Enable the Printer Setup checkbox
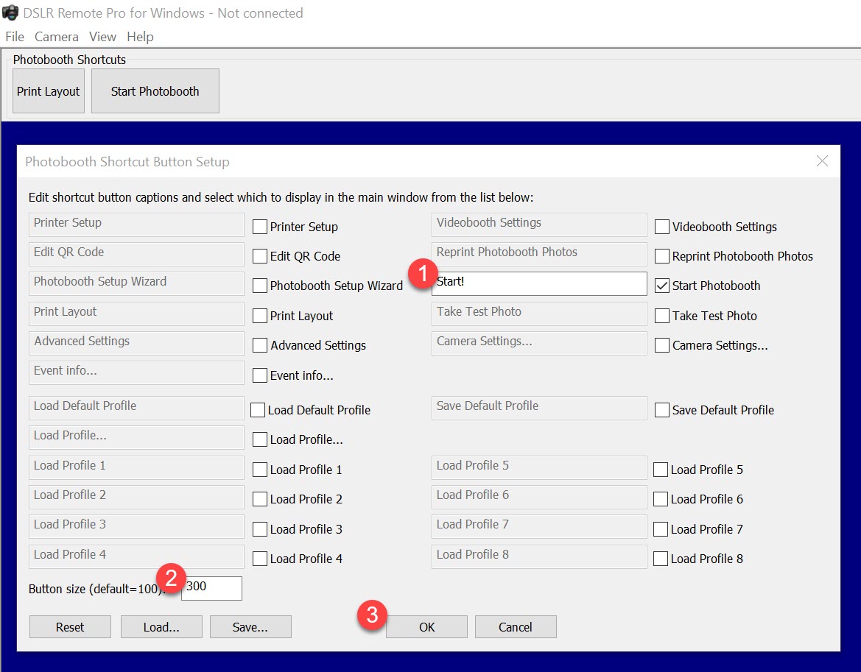Screen dimensions: 861x672 click(260, 227)
